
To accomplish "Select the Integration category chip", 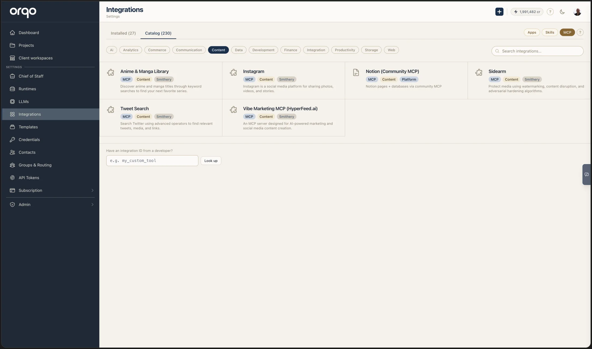I will coord(316,50).
